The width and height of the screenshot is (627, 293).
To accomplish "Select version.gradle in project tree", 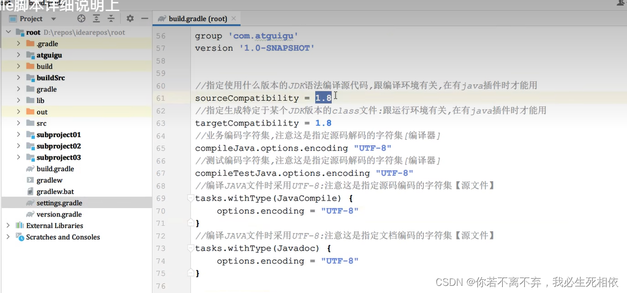I will (59, 214).
